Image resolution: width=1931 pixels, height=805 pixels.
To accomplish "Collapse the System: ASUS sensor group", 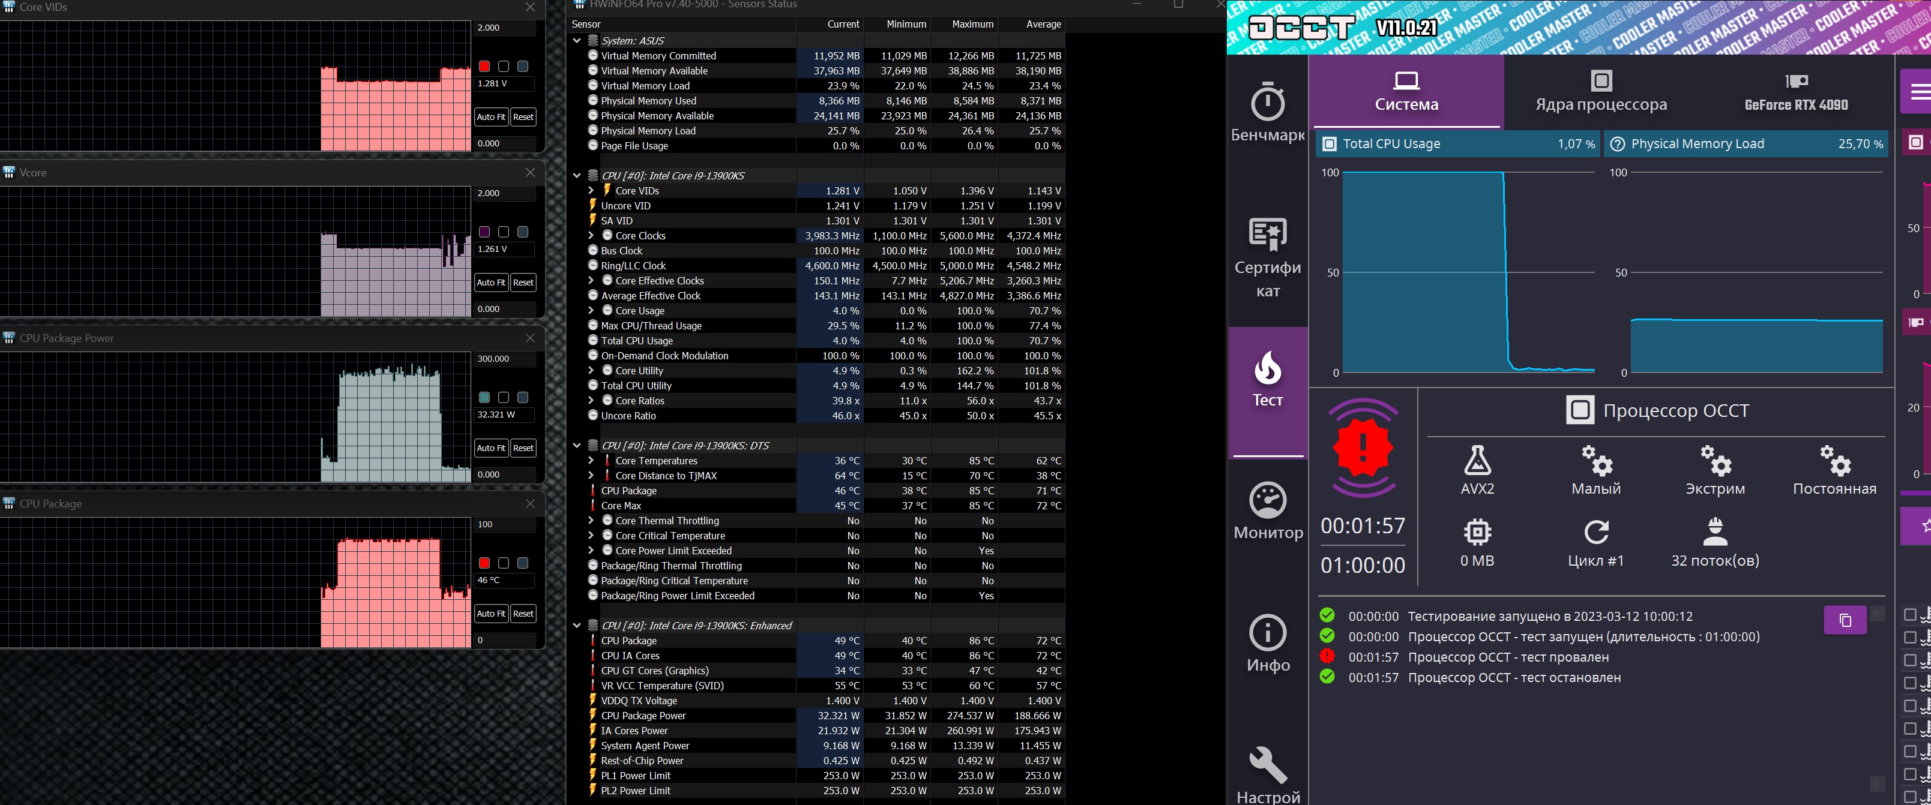I will coord(576,40).
